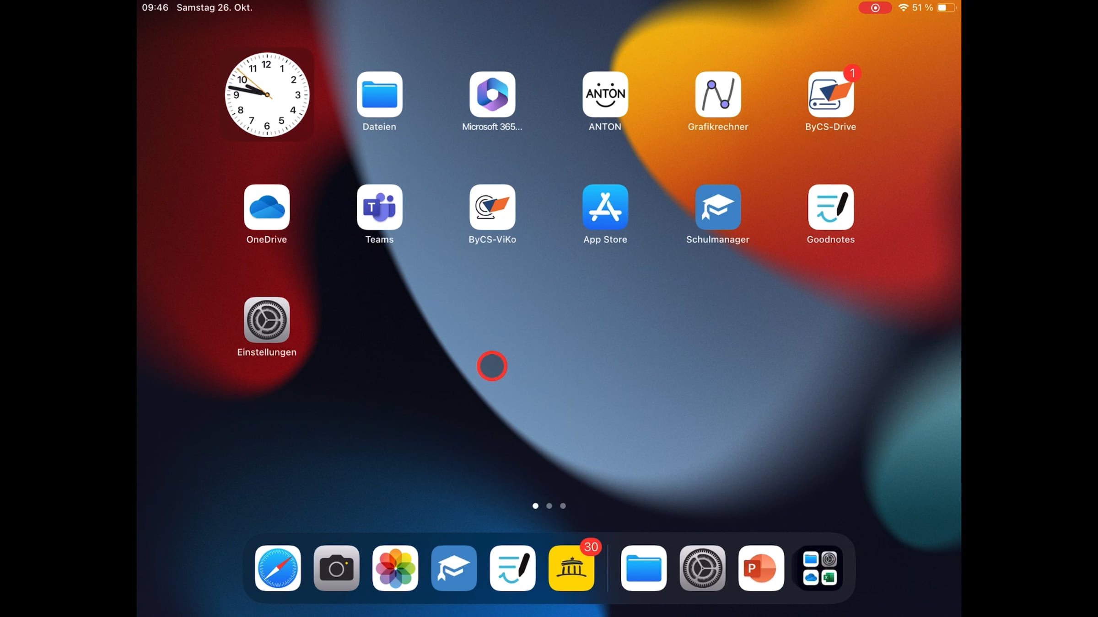Open Goodnotes from the home screen

pos(831,207)
